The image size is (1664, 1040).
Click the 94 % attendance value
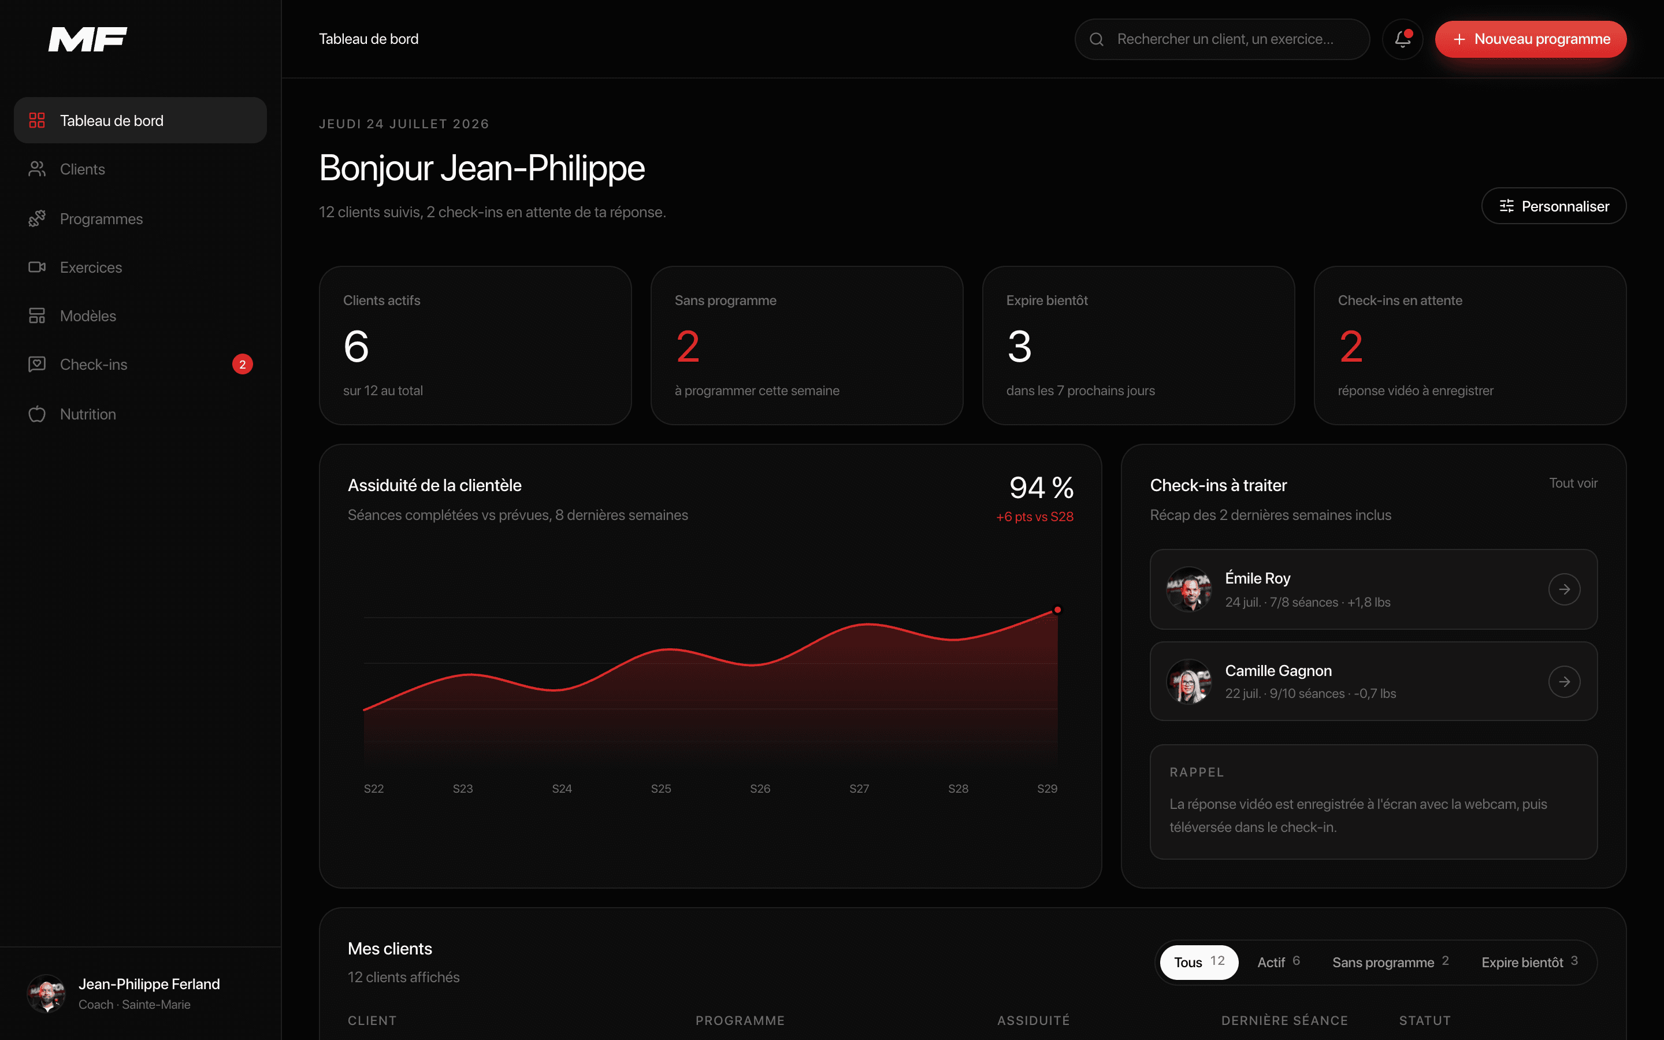(1041, 488)
